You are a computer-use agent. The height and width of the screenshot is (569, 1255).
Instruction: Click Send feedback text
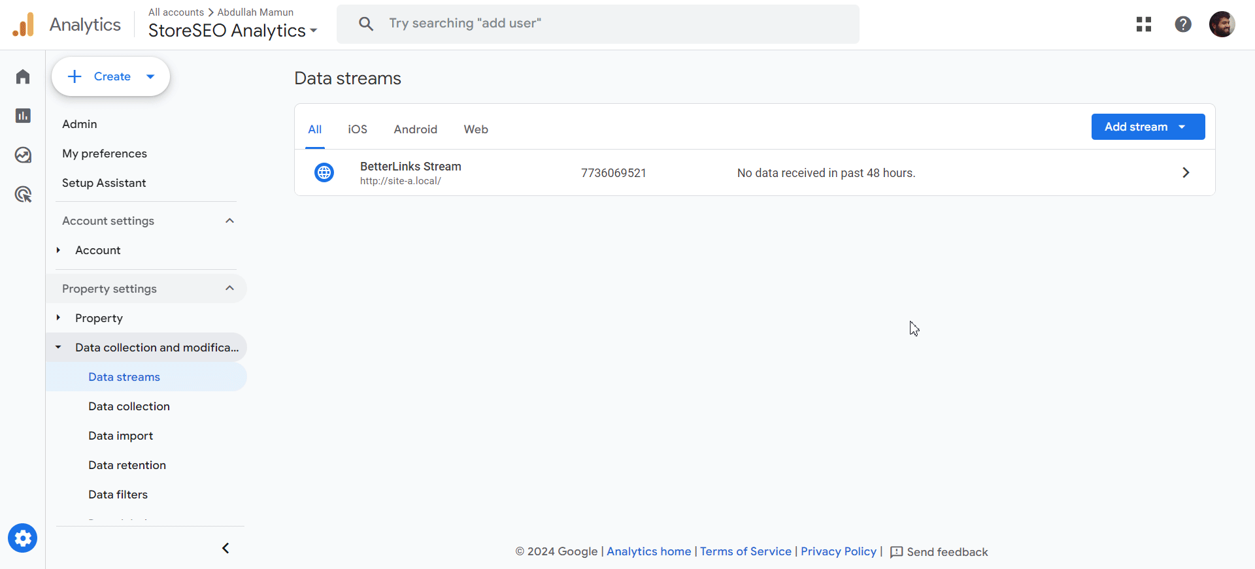pos(948,552)
